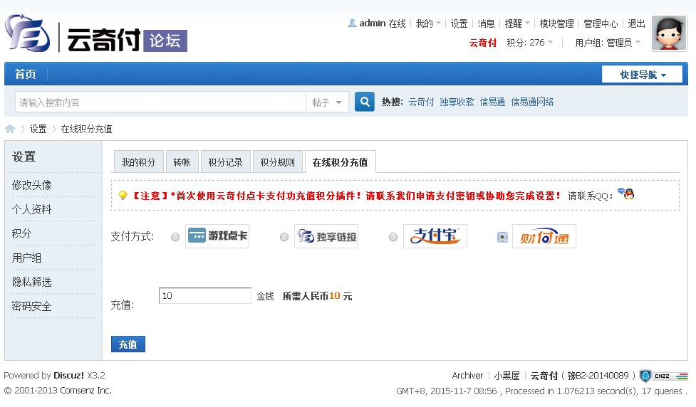Click the 游戏点卡 payment logo
The image size is (696, 407).
tap(217, 236)
